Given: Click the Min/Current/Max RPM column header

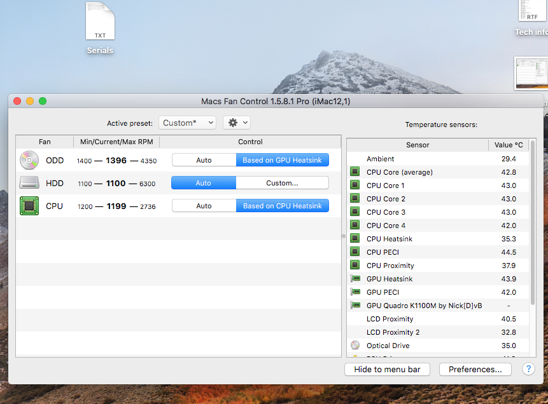Looking at the screenshot, I should pos(116,142).
